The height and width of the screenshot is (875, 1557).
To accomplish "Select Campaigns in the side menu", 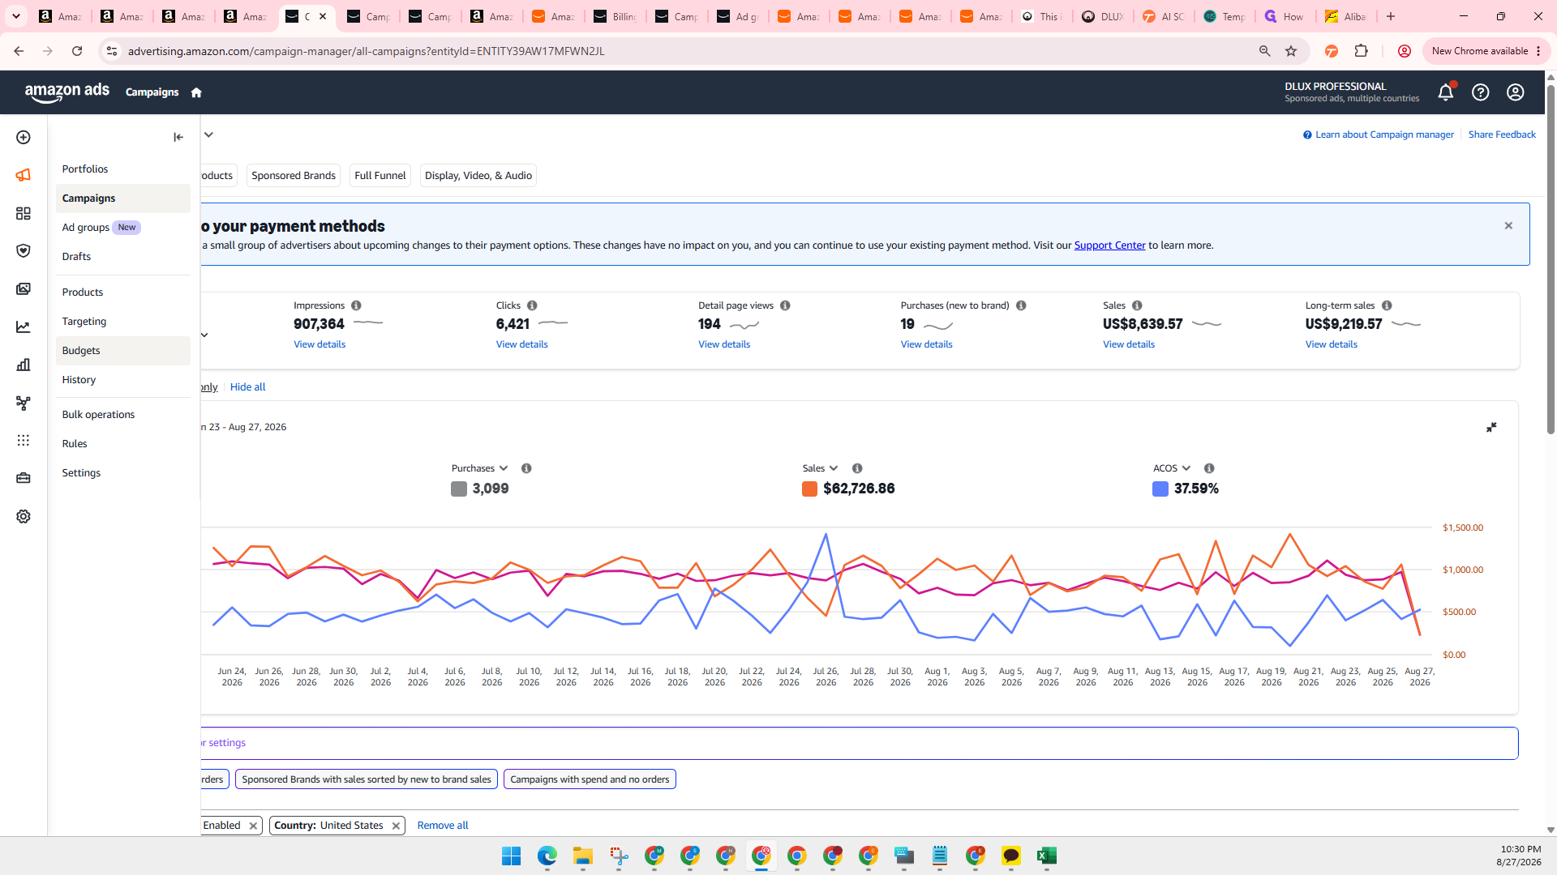I will [x=122, y=198].
